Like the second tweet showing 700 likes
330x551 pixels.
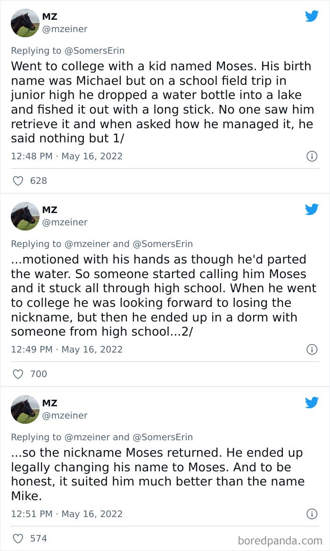tap(18, 374)
